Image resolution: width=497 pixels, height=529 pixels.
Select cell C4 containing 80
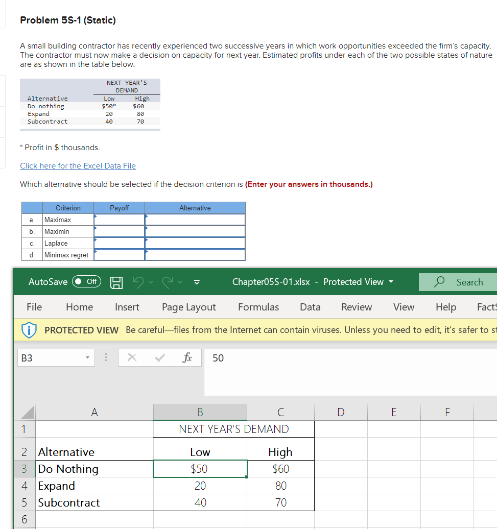click(x=281, y=486)
